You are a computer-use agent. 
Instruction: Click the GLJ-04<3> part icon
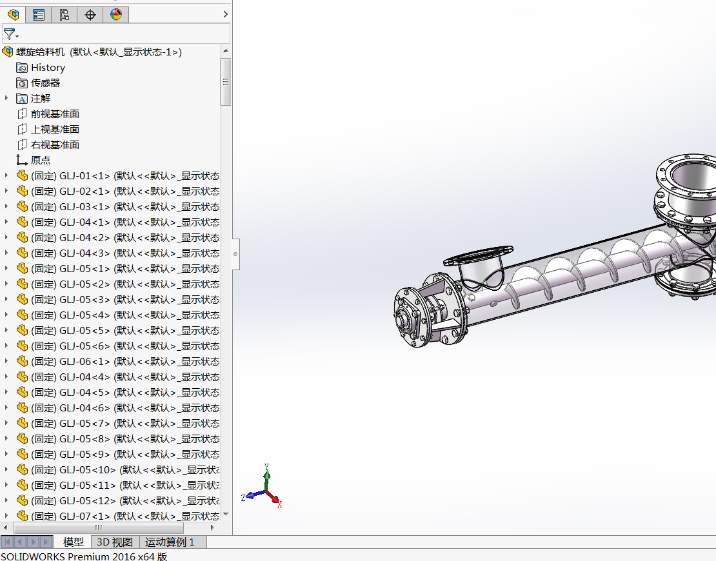tap(22, 253)
